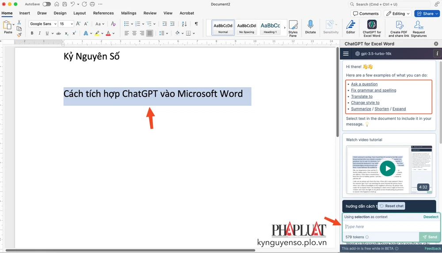
Task: Click Print icon in title bar
Action: pos(92,4)
